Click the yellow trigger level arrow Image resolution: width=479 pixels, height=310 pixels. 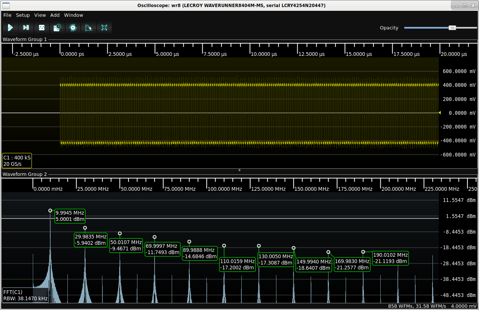coord(440,113)
